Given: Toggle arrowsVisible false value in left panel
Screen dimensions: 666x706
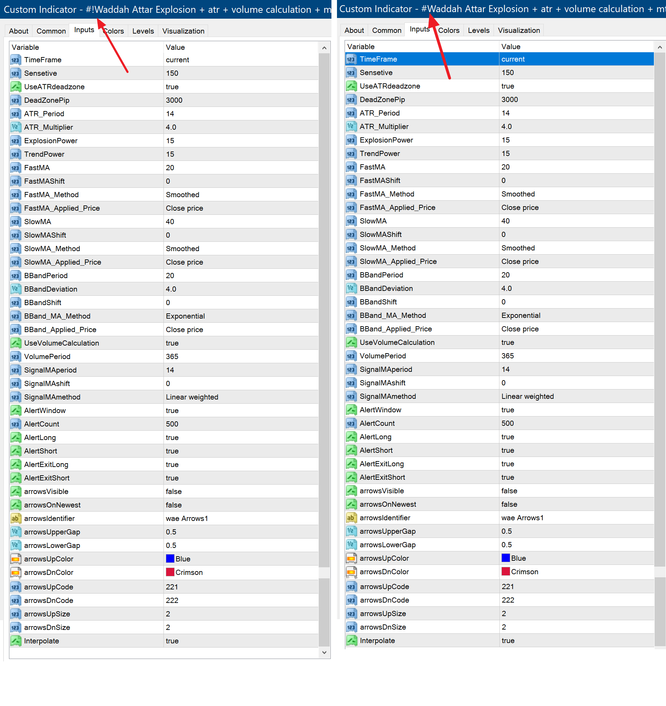Looking at the screenshot, I should (x=173, y=492).
